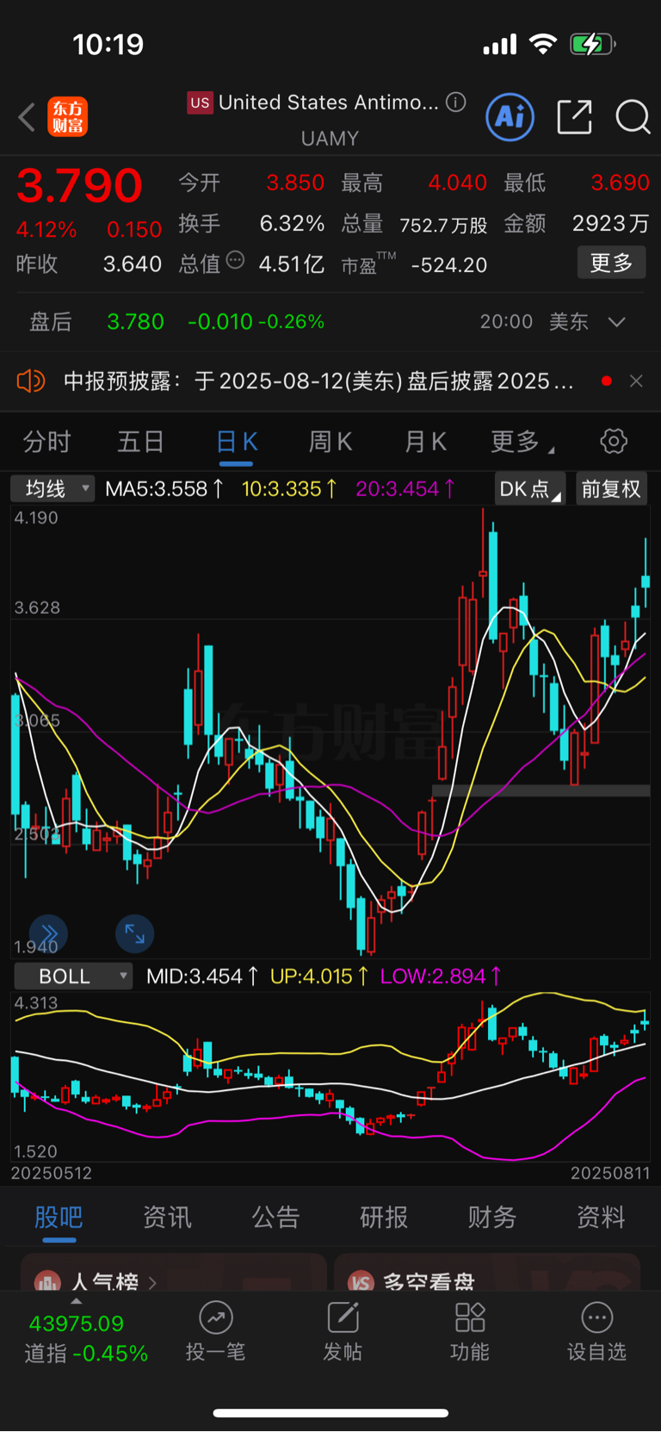This screenshot has height=1432, width=661.
Task: Tap the fullscreen expand chart icon
Action: click(135, 933)
